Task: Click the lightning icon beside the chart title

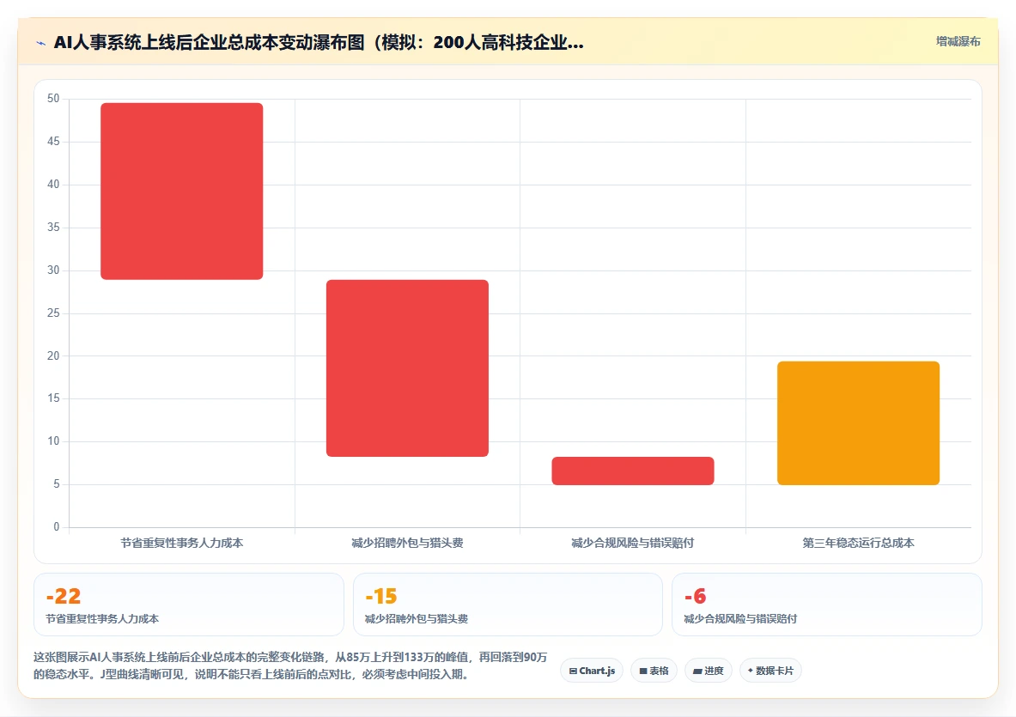Action: pos(41,44)
